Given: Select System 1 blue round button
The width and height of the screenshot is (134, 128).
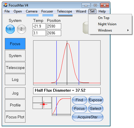Looking at the screenshot, I should (10, 29).
